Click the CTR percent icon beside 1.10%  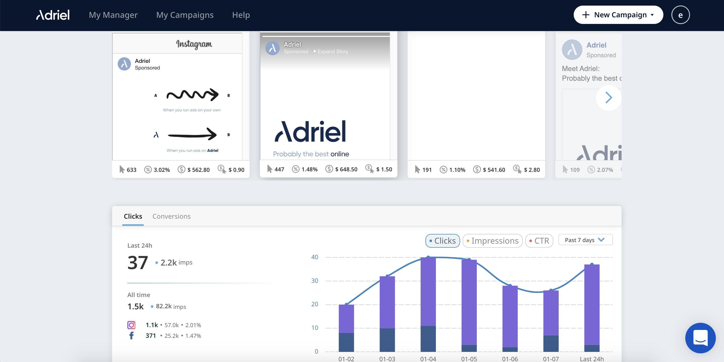click(x=443, y=169)
